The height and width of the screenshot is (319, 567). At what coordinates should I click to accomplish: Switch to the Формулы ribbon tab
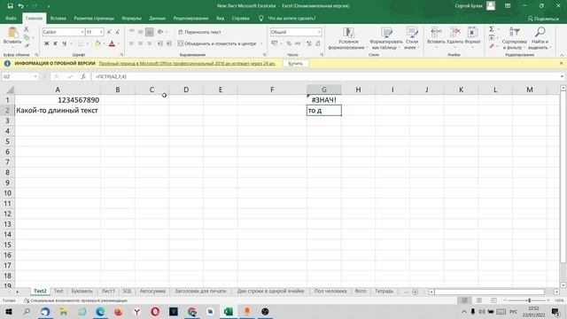tap(132, 18)
